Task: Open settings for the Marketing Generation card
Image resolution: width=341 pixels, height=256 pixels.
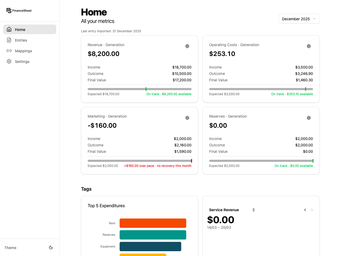Action: pyautogui.click(x=187, y=118)
